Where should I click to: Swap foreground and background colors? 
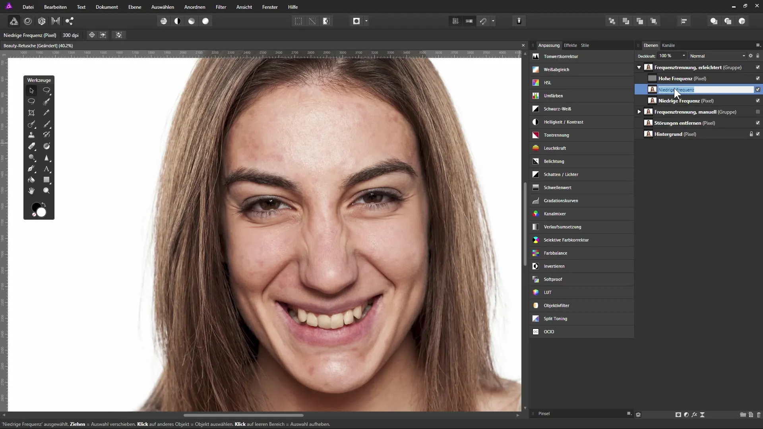pyautogui.click(x=44, y=205)
